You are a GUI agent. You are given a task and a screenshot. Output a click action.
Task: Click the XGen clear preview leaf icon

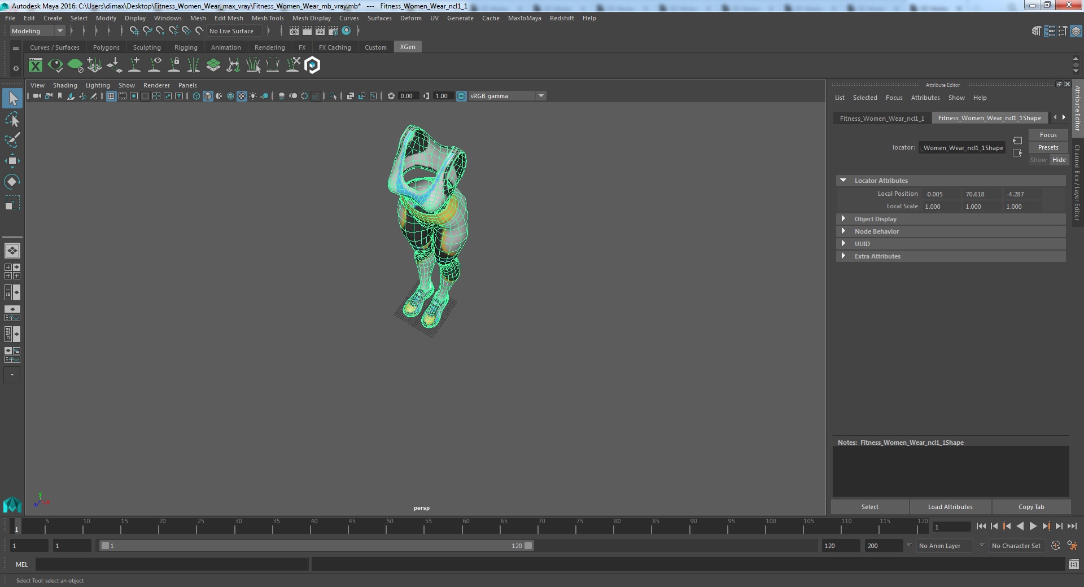(75, 65)
